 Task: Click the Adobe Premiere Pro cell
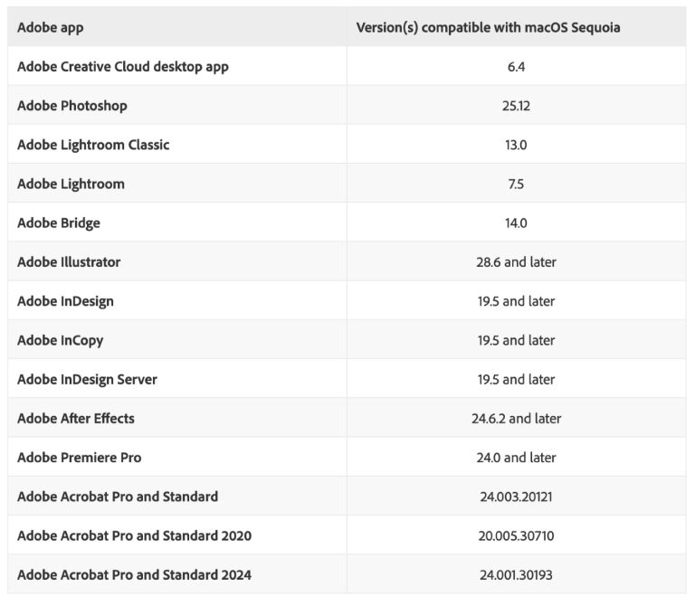pos(80,457)
